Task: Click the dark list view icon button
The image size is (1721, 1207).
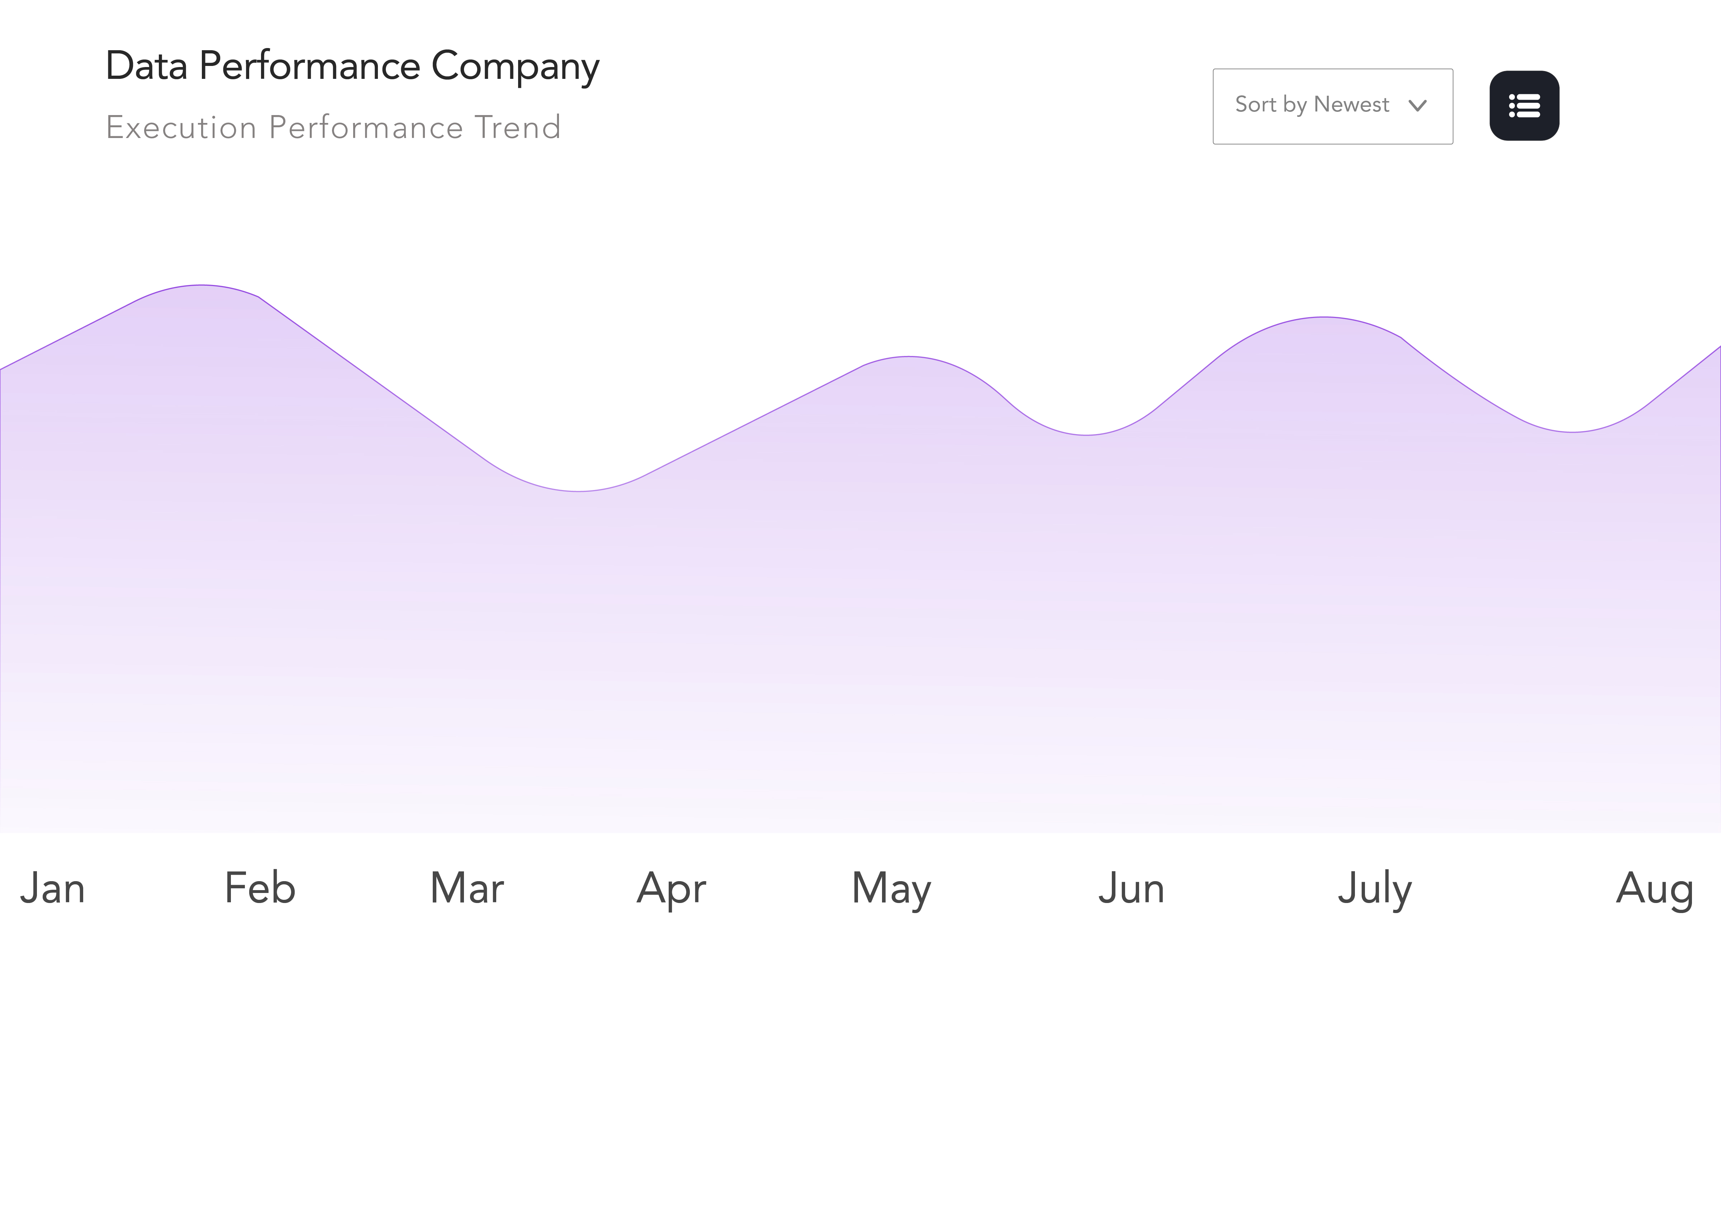Action: tap(1524, 106)
